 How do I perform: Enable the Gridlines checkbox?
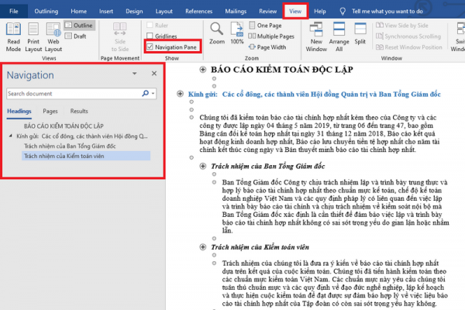click(150, 36)
